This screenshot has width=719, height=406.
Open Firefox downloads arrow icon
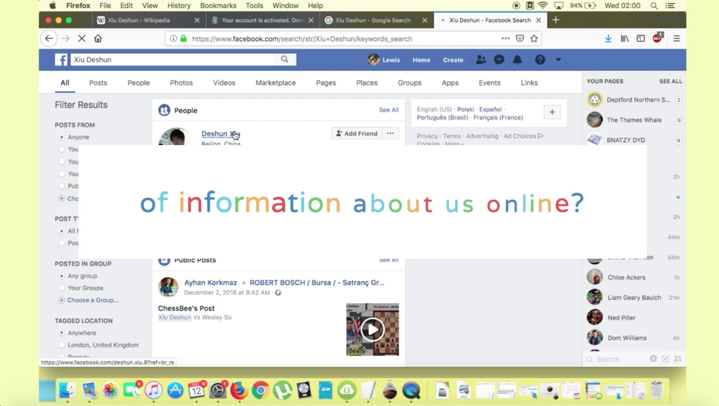[608, 39]
